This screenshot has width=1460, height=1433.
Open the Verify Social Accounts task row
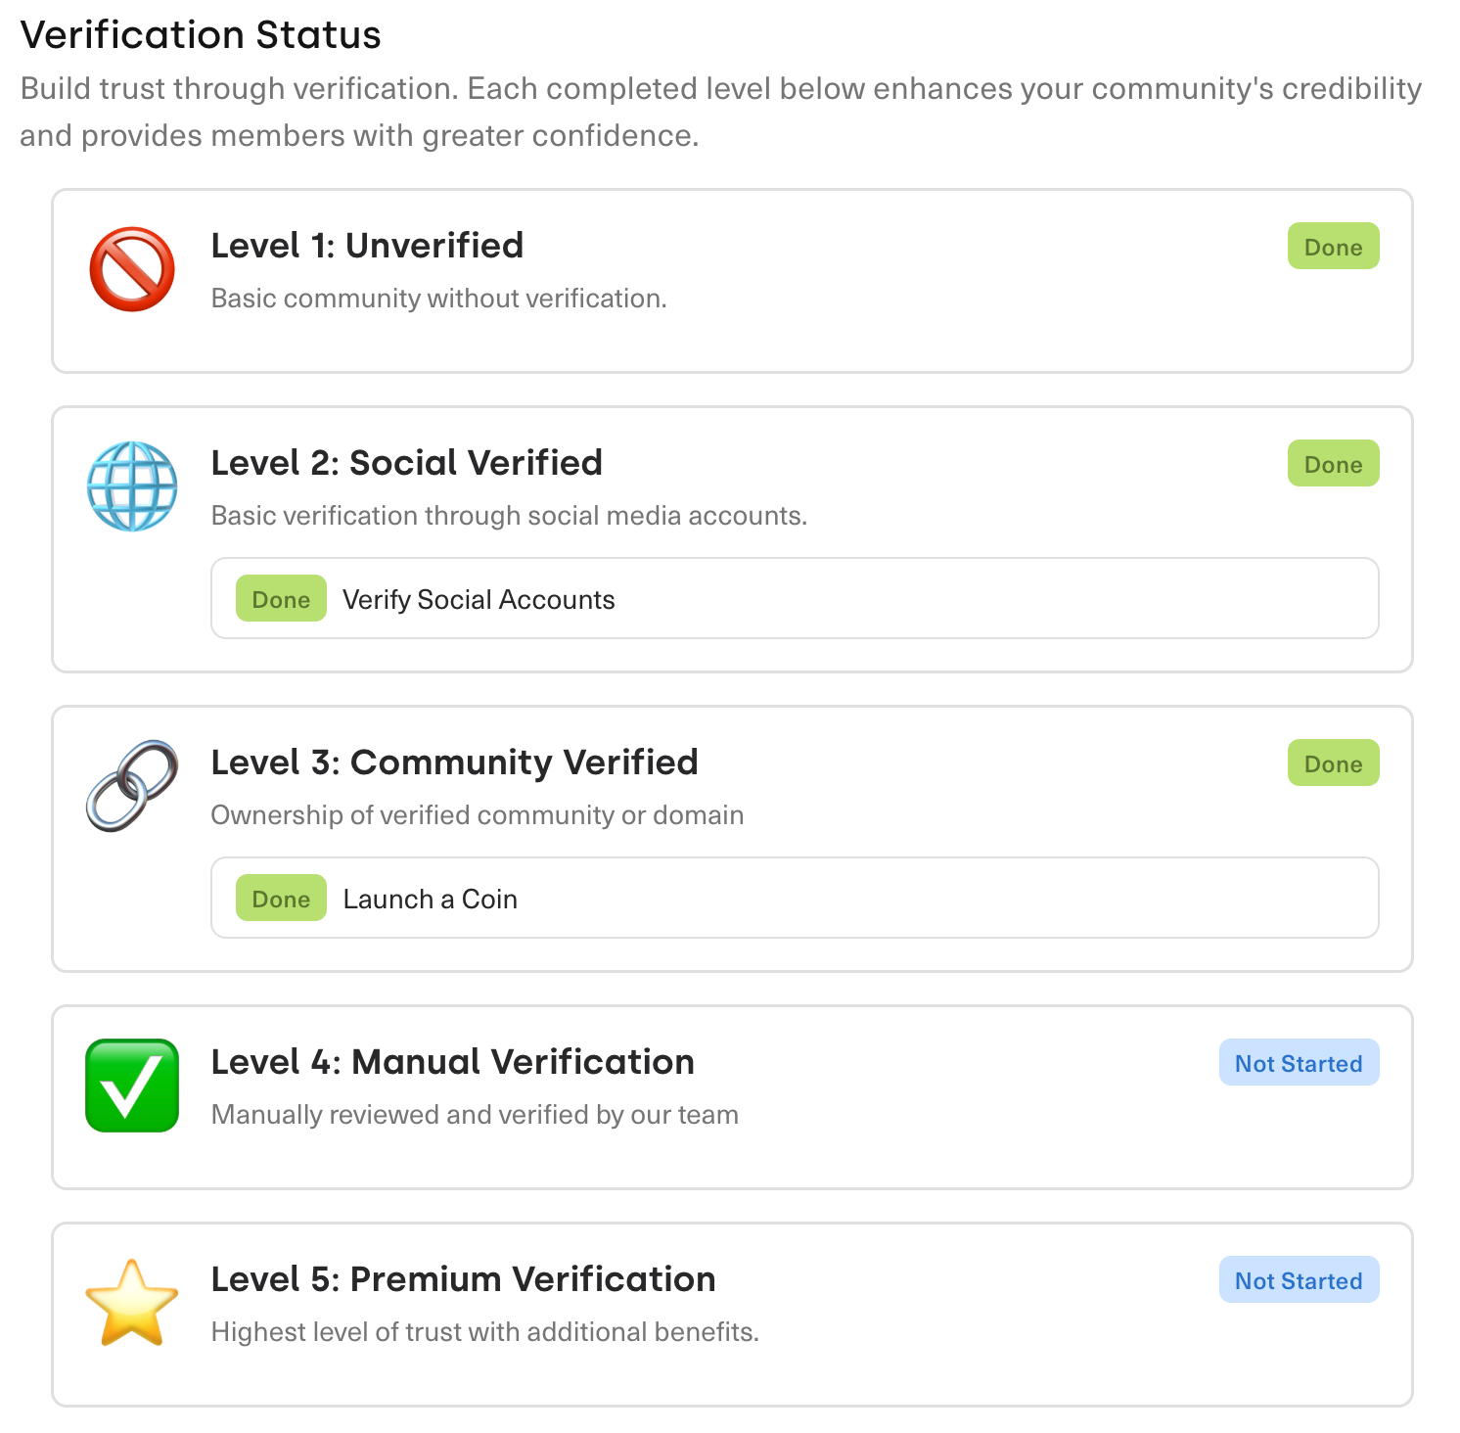[x=795, y=599]
